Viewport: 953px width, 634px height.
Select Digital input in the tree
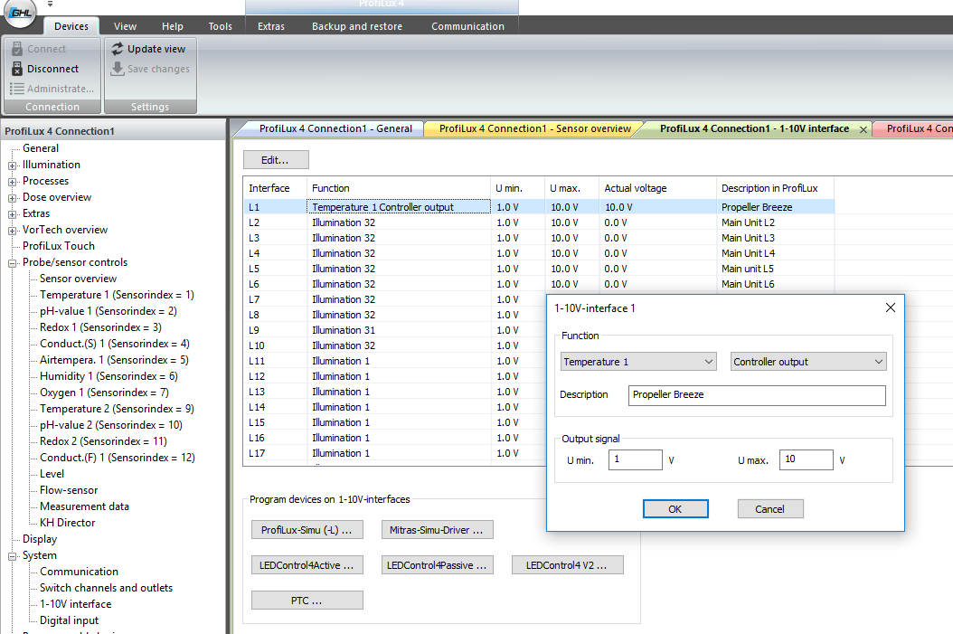point(70,620)
